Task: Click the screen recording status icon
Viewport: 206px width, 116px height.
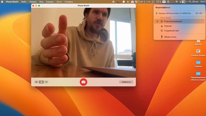Action: point(113,2)
